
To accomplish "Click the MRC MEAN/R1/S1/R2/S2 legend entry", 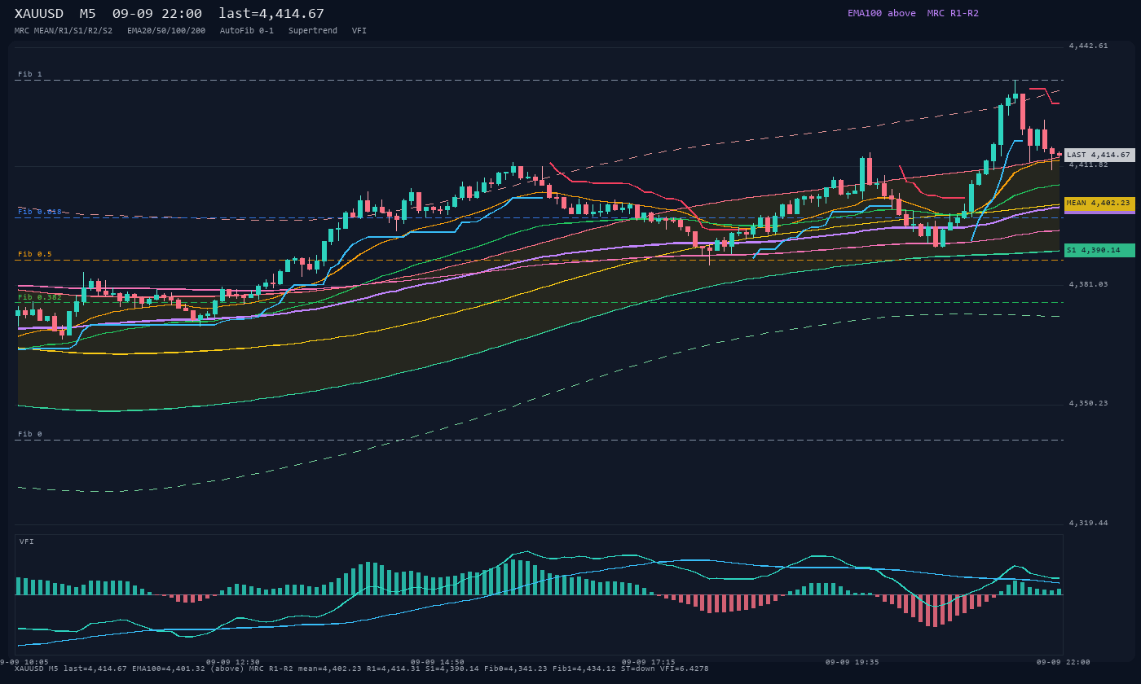I will click(x=64, y=31).
